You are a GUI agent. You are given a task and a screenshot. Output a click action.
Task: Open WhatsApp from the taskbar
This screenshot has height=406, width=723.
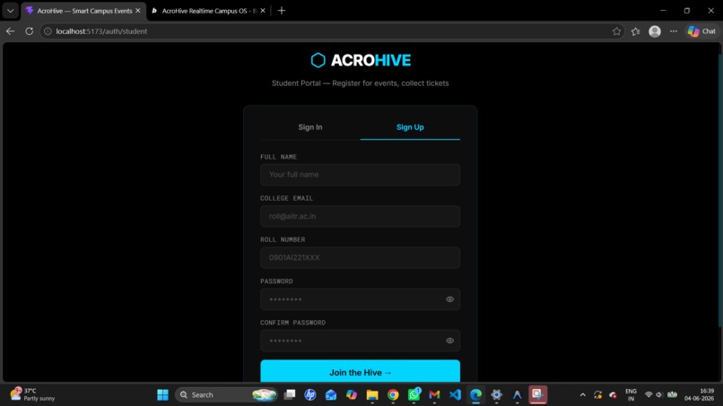coord(414,394)
